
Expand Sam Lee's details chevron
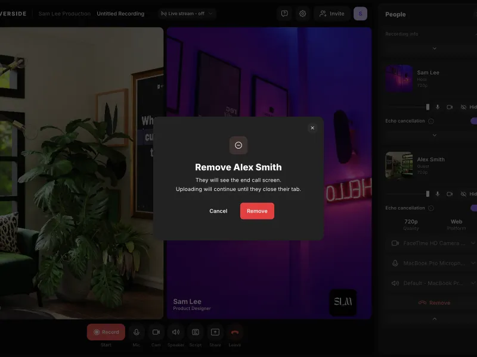point(435,136)
